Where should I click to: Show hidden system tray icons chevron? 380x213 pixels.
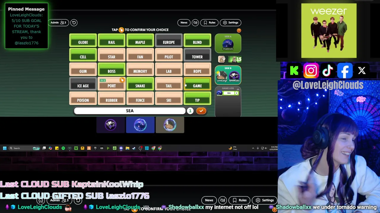[253, 148]
